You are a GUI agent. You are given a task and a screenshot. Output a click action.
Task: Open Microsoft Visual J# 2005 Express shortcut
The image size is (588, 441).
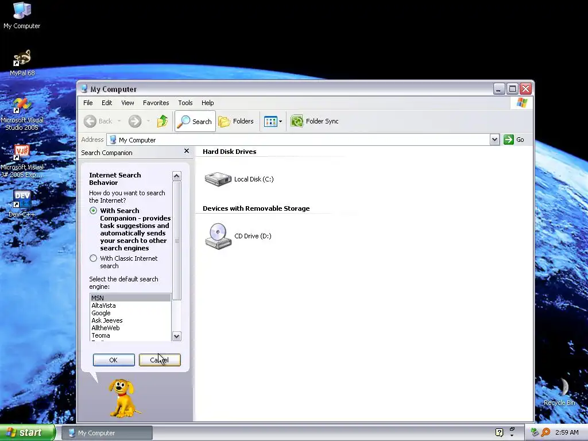(x=22, y=161)
